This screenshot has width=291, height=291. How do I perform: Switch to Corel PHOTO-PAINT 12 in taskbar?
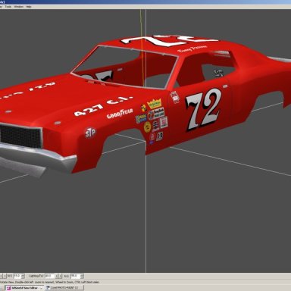64,288
